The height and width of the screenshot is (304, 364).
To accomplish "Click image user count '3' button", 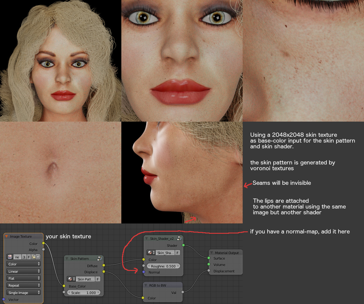I will 24,257.
